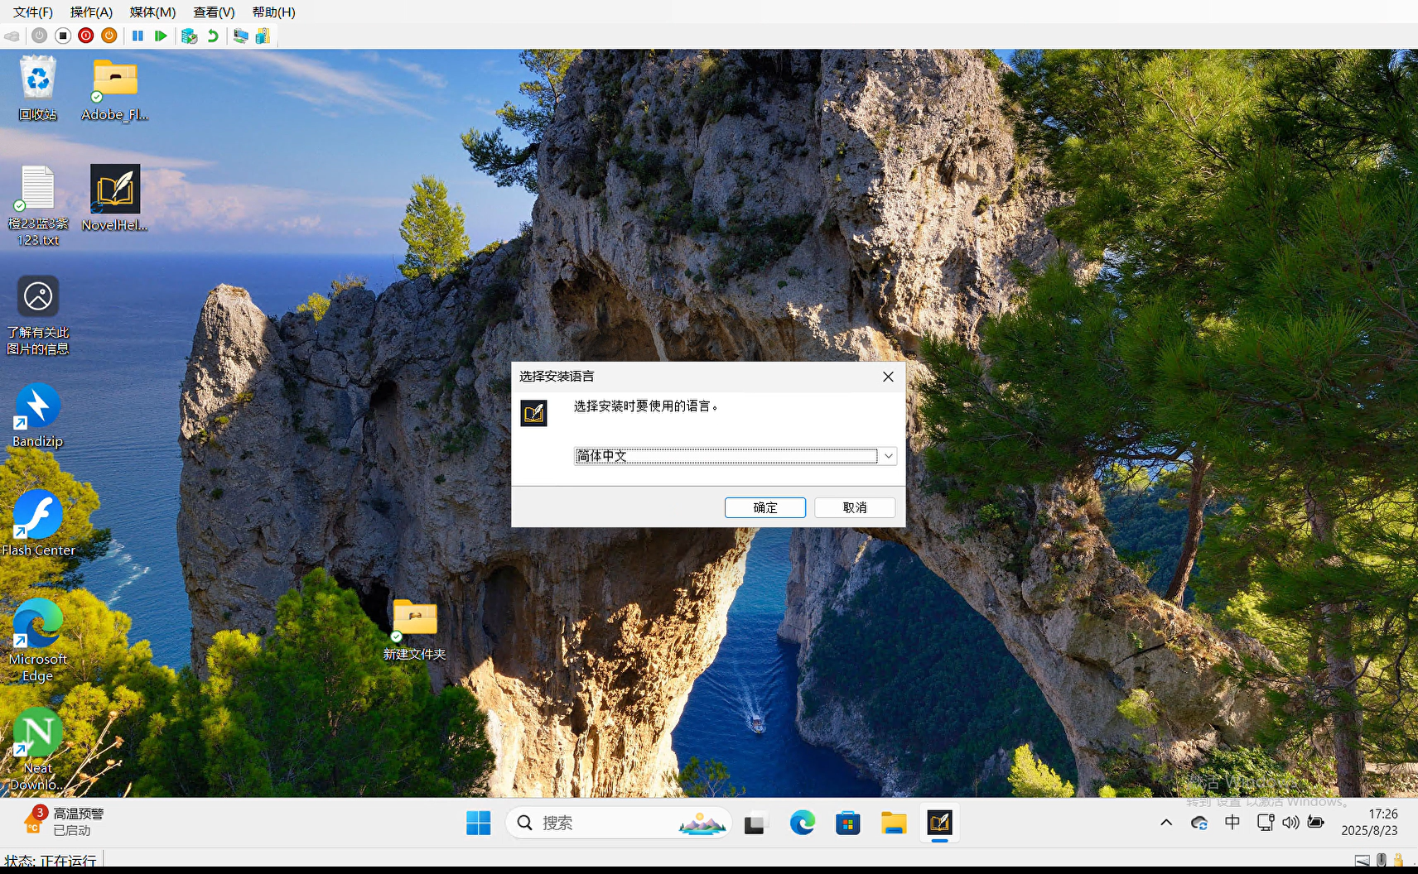Open the 查看(V) menu

click(x=214, y=12)
